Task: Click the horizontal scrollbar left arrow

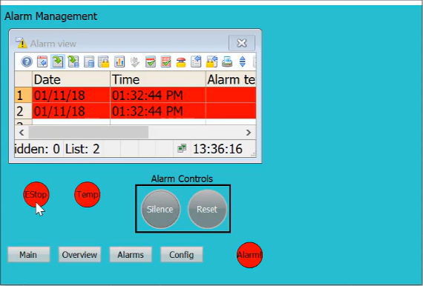Action: (x=22, y=133)
